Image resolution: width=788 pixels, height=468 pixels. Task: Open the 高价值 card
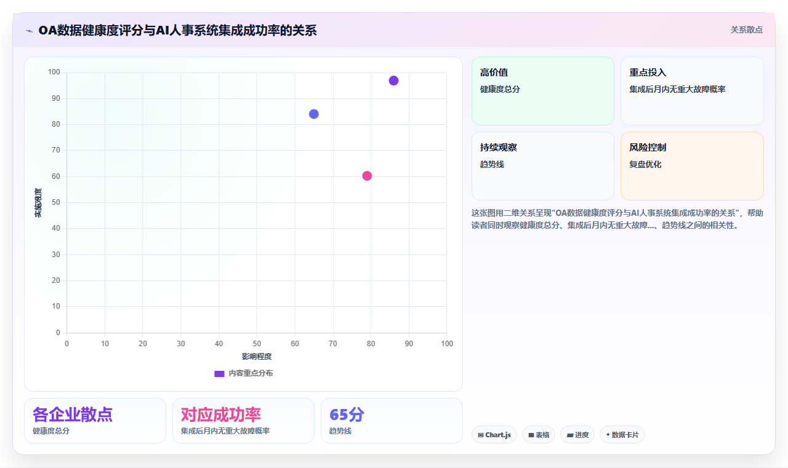tap(543, 91)
